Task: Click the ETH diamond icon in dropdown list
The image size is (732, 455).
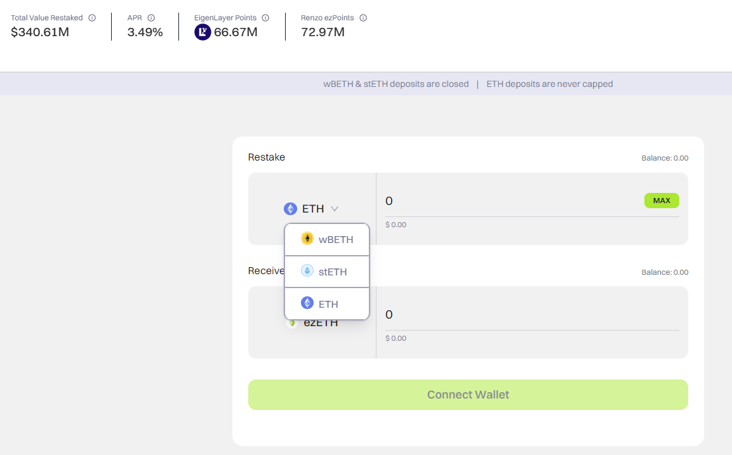Action: [x=307, y=303]
